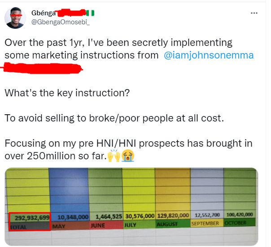271x247 pixels.
Task: Open the @GbengaOmosebi_ handle link
Action: pos(60,22)
